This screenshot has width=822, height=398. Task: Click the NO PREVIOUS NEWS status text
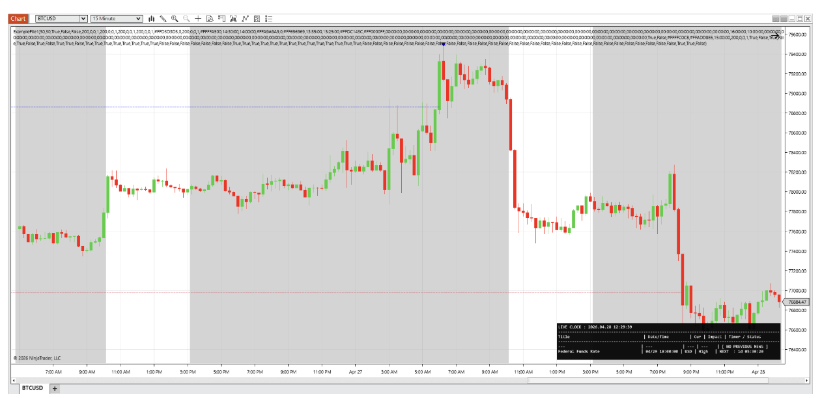[x=744, y=346]
